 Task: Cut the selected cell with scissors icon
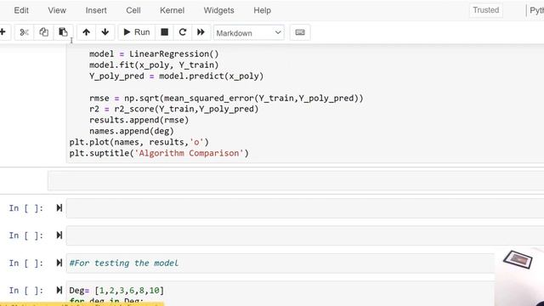click(x=24, y=32)
